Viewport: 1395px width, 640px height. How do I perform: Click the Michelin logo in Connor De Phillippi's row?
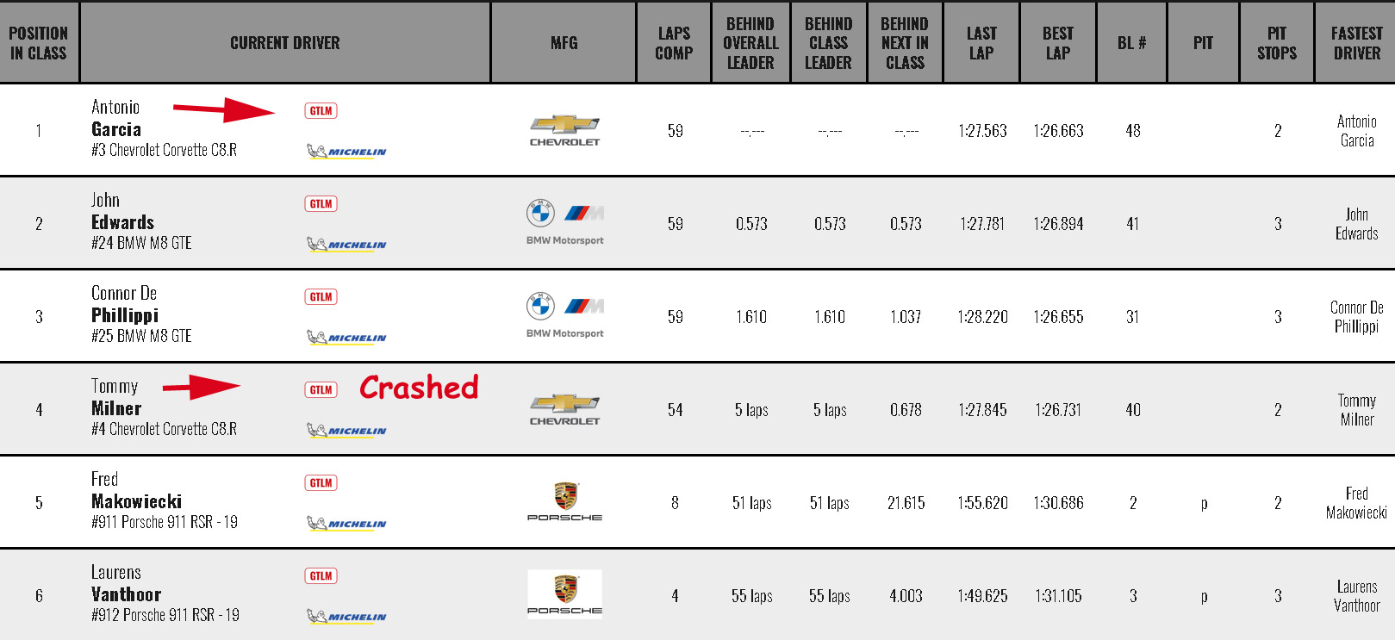[x=346, y=338]
